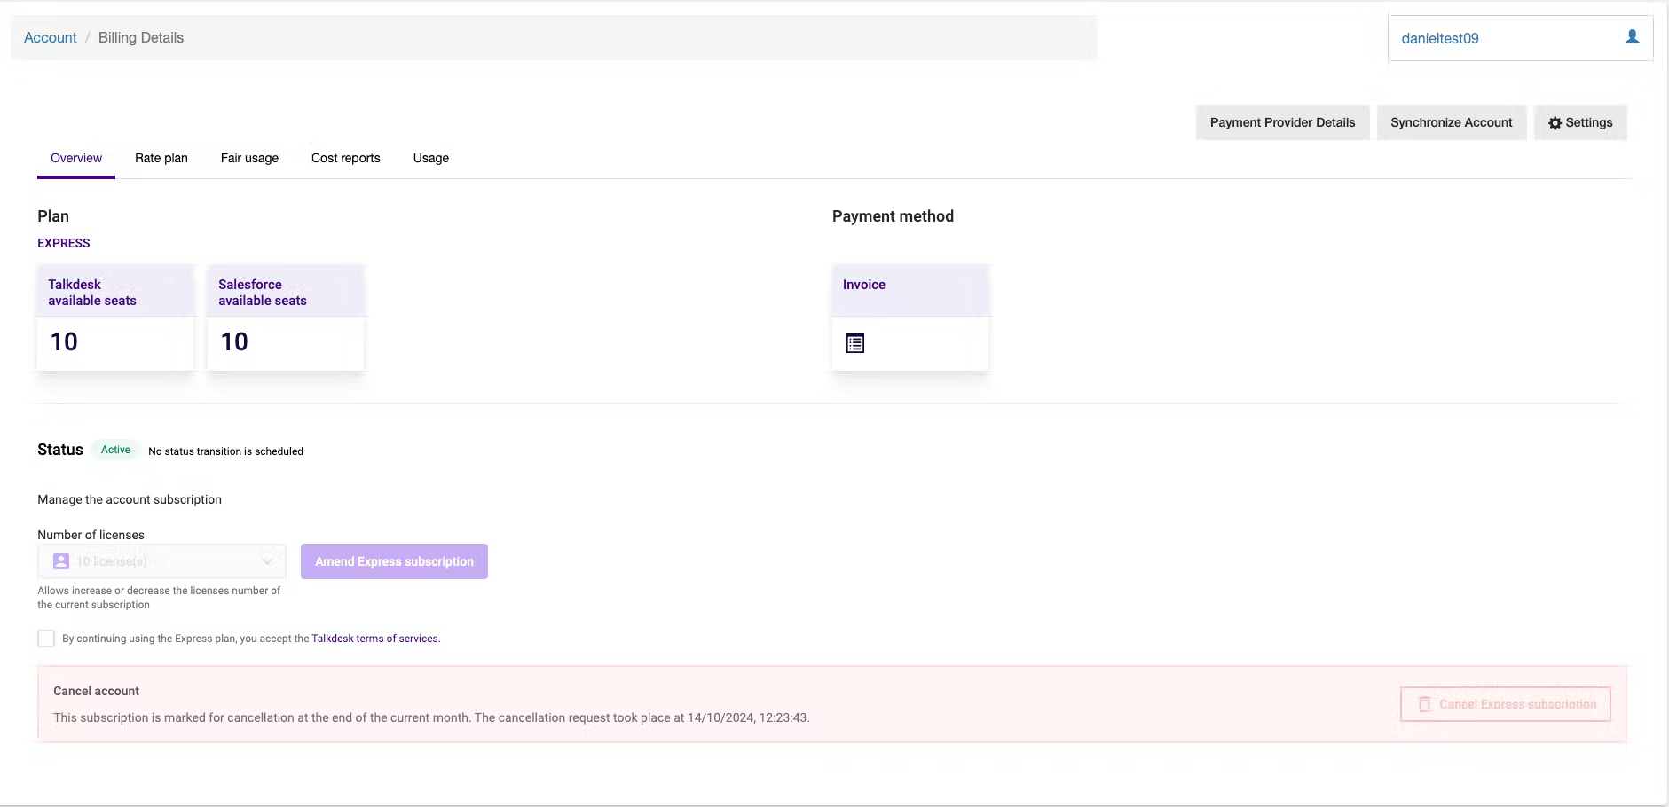Click 'Manage the account subscription' text
This screenshot has width=1669, height=807.
(130, 499)
